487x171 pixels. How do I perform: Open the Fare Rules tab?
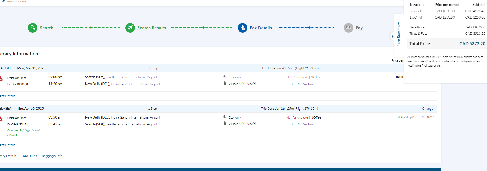tap(29, 156)
